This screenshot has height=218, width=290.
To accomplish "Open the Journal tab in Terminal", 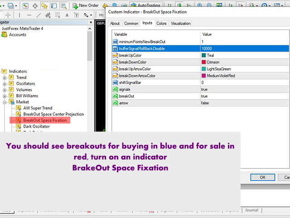I will [251, 210].
